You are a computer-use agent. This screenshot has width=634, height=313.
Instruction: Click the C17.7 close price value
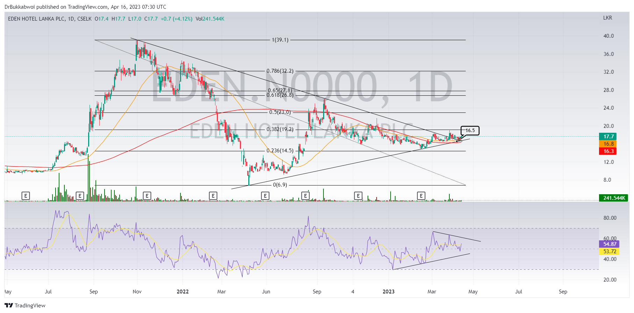[151, 19]
